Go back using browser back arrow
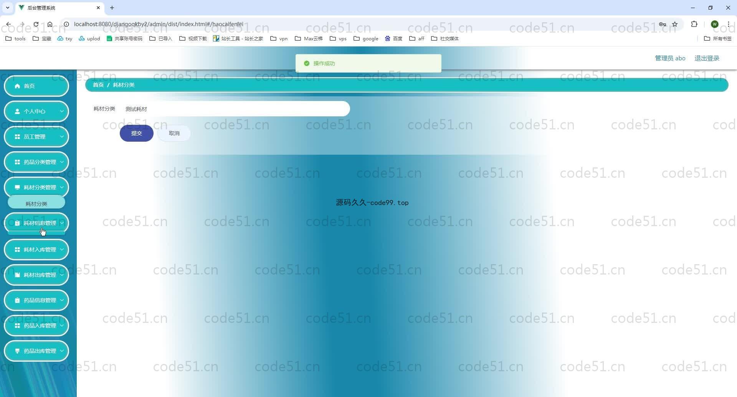Viewport: 737px width, 397px height. coord(8,24)
